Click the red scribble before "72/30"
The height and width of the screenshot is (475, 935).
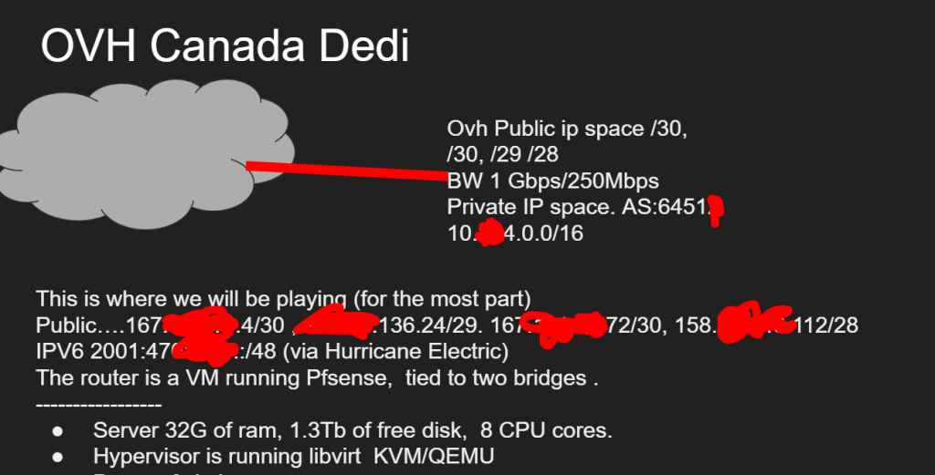[563, 326]
